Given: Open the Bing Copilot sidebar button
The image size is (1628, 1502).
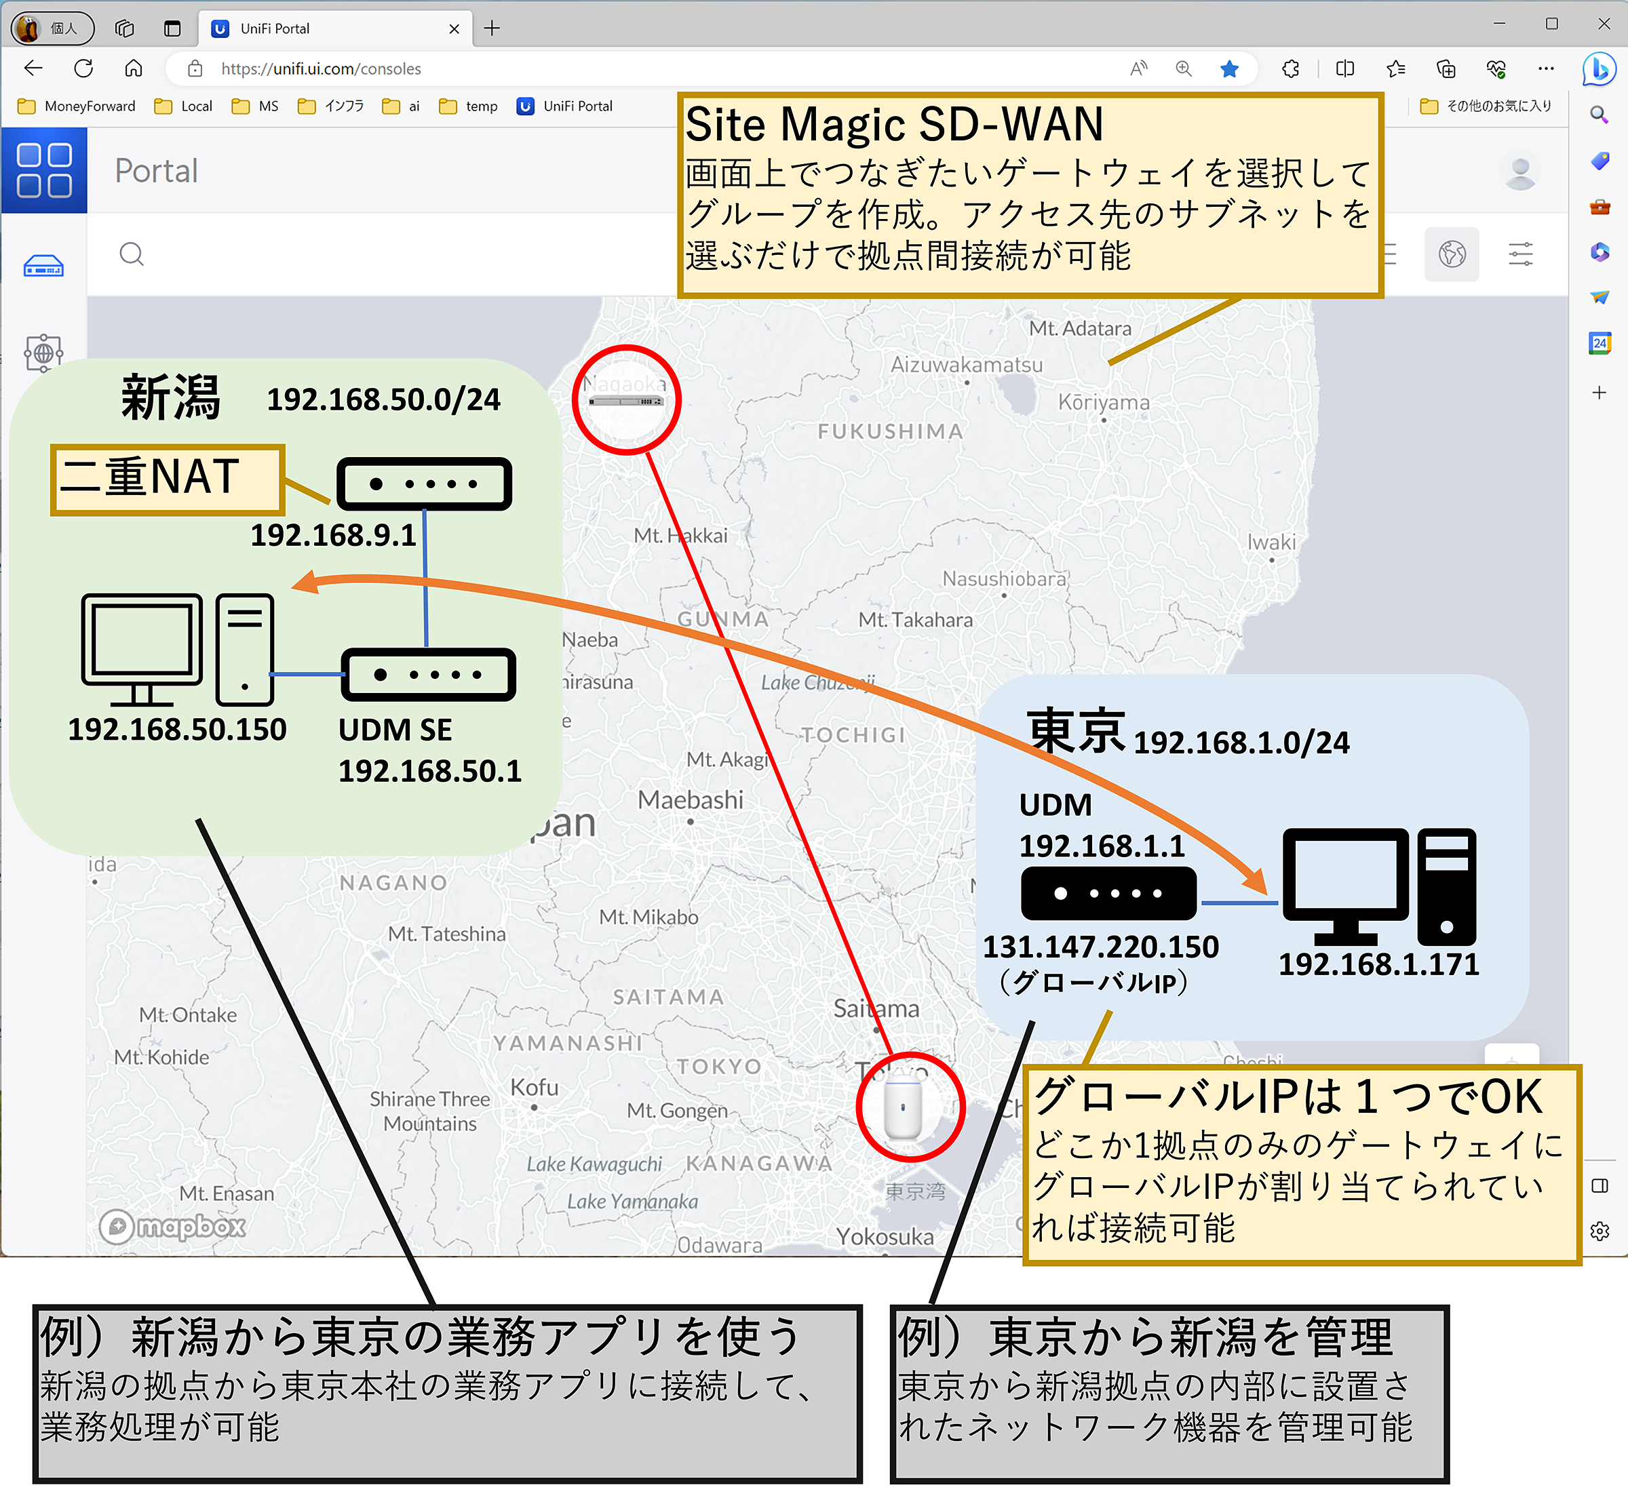Looking at the screenshot, I should tap(1599, 69).
